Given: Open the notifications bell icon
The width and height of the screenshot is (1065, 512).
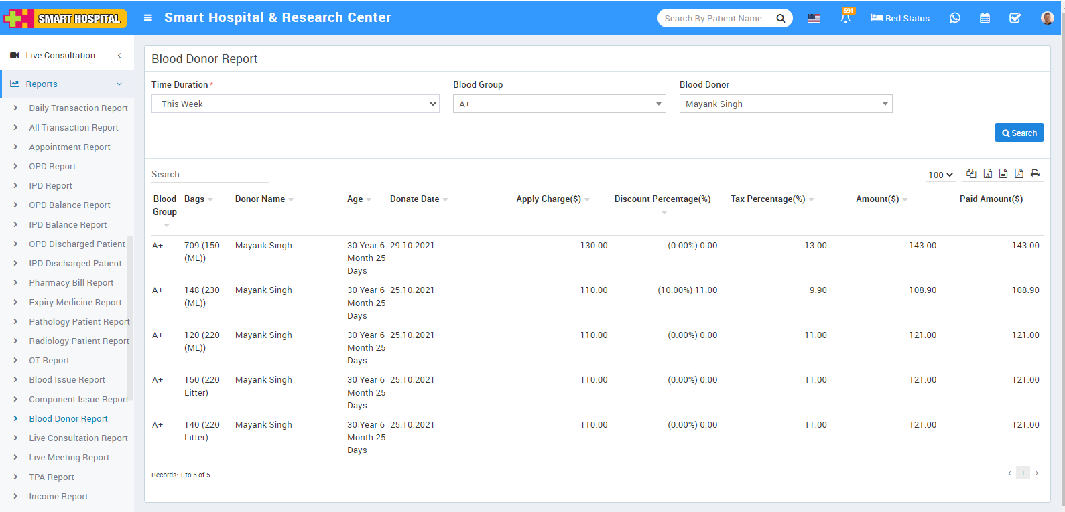Looking at the screenshot, I should [x=845, y=18].
